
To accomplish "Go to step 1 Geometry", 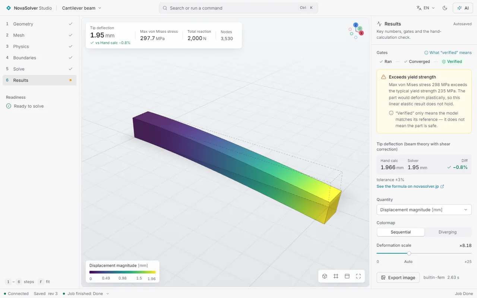I will 40,24.
